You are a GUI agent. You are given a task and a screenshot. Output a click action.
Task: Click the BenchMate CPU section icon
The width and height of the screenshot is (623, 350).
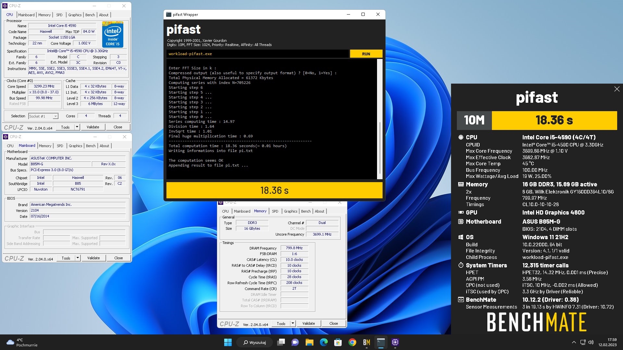pyautogui.click(x=461, y=137)
